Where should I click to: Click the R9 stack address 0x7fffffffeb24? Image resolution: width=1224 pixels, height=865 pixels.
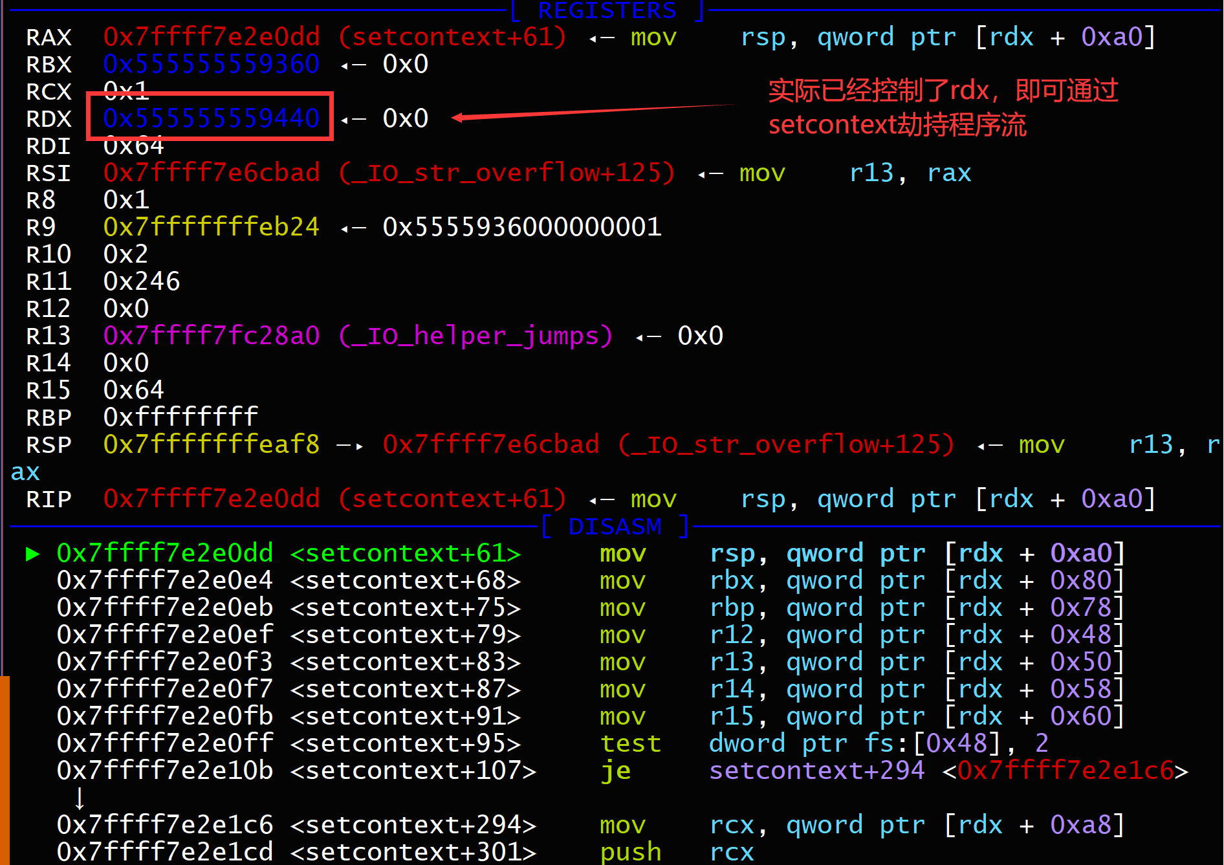click(x=211, y=228)
